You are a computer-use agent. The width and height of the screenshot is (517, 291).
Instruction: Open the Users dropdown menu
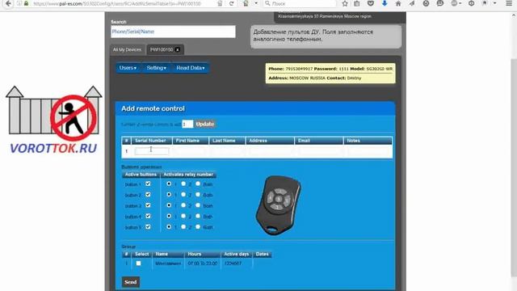coord(128,68)
